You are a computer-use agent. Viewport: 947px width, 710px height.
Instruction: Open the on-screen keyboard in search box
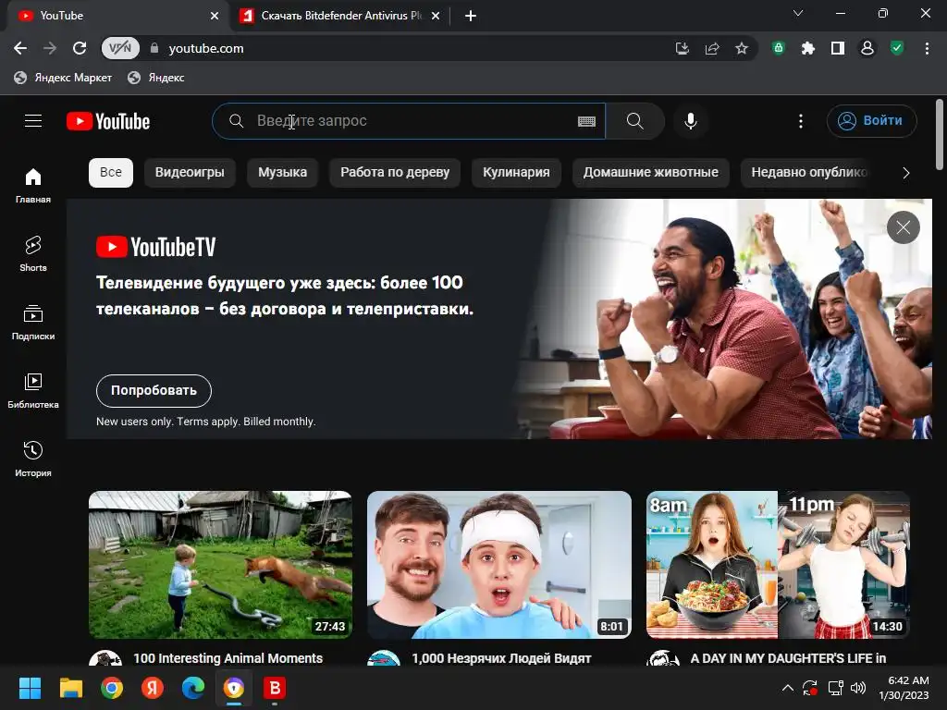586,121
